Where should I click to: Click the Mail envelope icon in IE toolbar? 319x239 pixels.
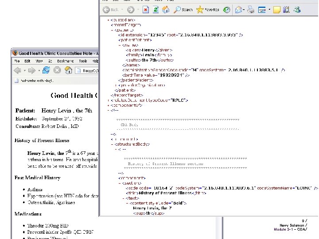[238, 10]
